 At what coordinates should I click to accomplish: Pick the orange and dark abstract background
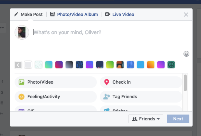pos(120,65)
